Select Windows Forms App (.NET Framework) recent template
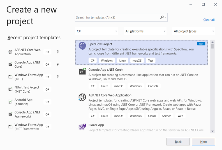This screenshot has height=150, width=222. 29,127
